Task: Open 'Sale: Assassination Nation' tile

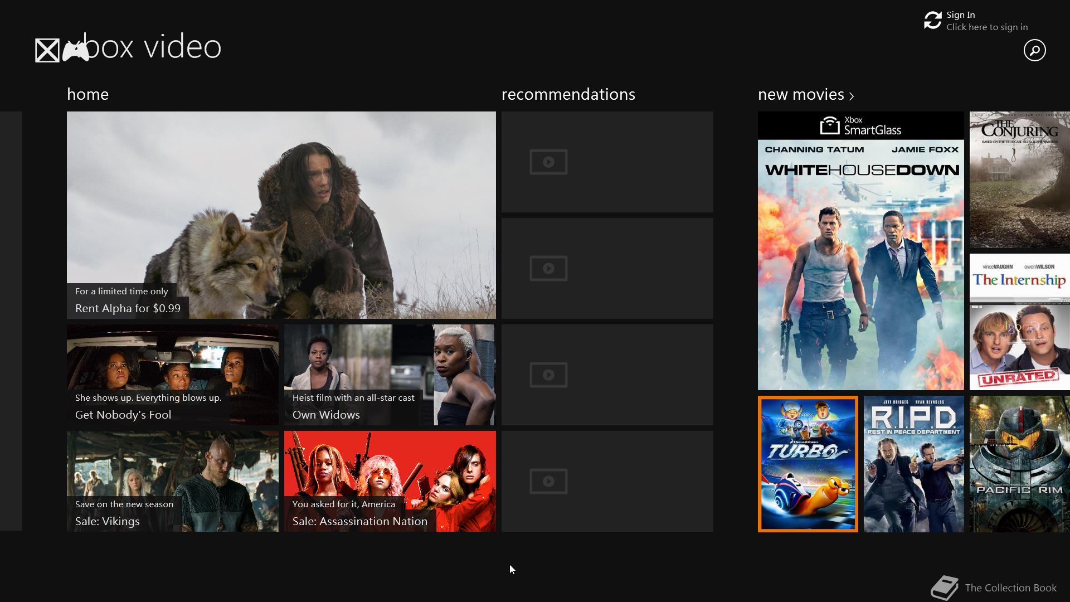Action: [390, 482]
